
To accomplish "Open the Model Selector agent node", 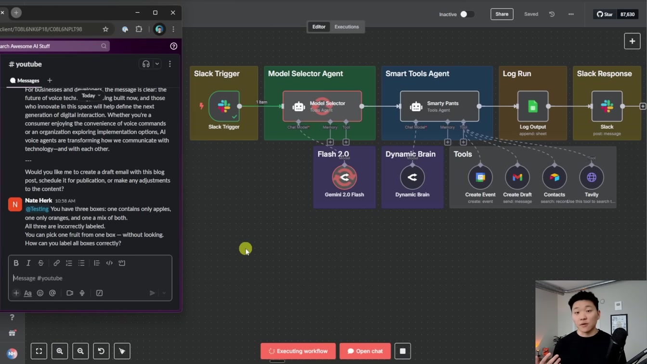I will coord(322,106).
